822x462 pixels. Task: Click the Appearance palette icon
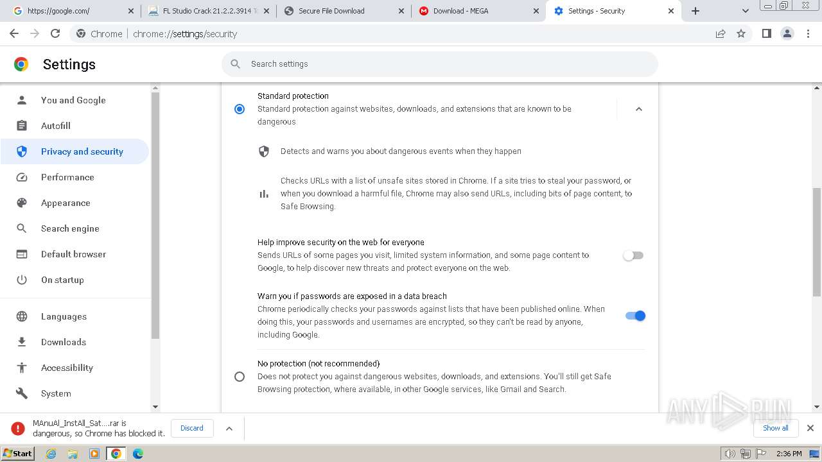click(22, 203)
